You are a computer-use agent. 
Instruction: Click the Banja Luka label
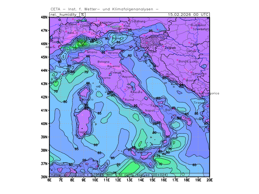tap(188, 61)
